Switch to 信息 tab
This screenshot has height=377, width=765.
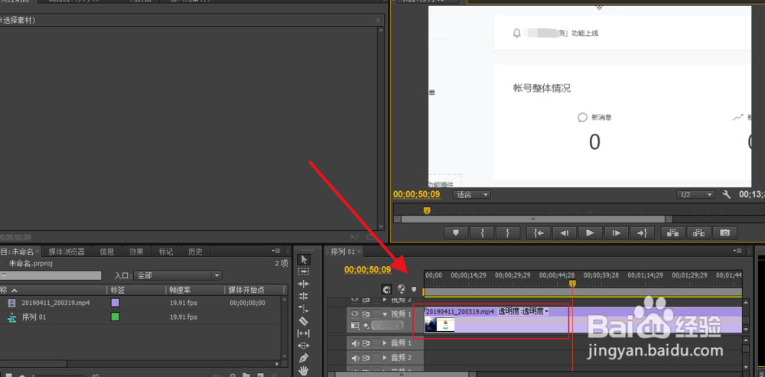[x=107, y=252]
